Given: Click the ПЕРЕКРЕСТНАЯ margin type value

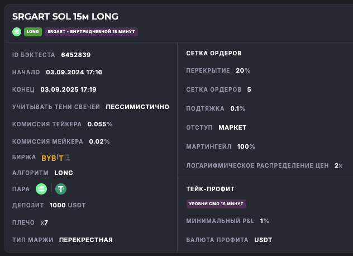Looking at the screenshot, I should click(86, 240).
